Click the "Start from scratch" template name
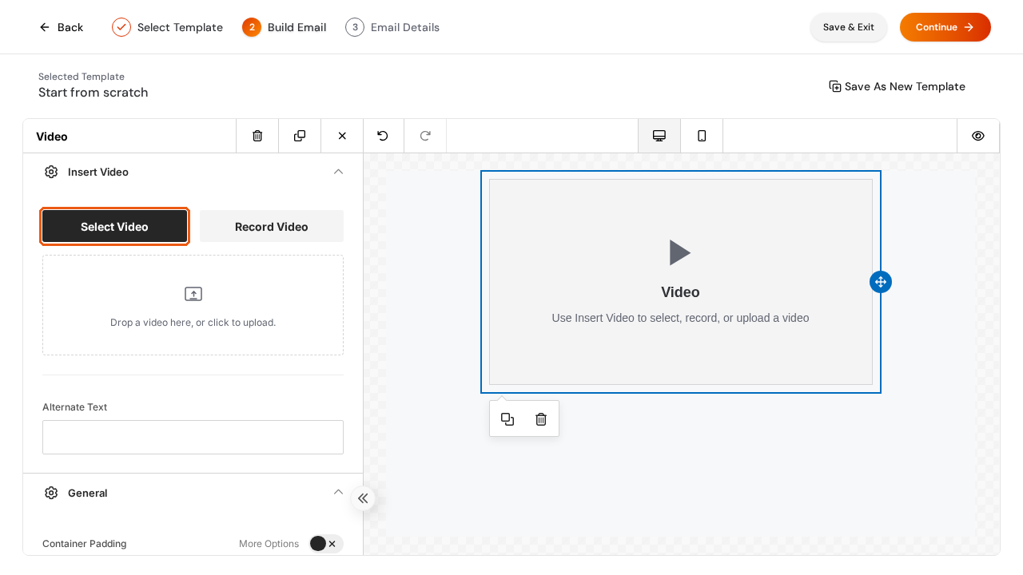The image size is (1023, 575). pos(94,93)
